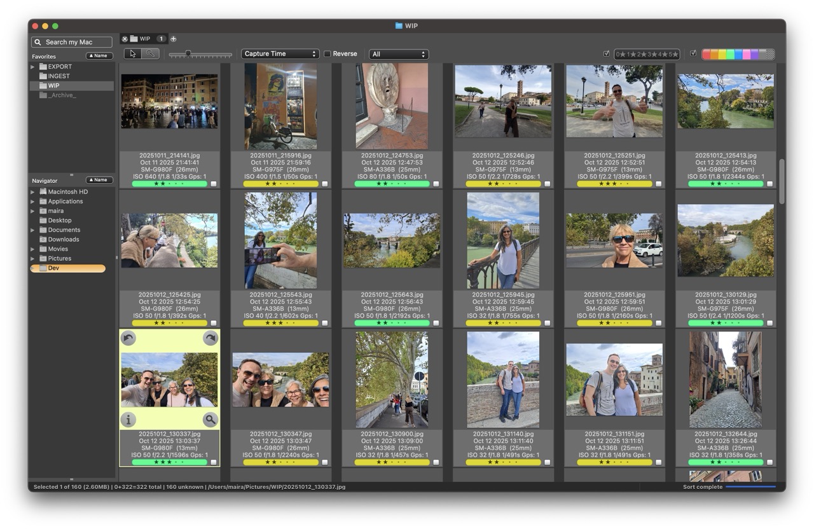Viewport: 814px width, 529px height.
Task: Click the Name sort button in Favorites
Action: 99,56
